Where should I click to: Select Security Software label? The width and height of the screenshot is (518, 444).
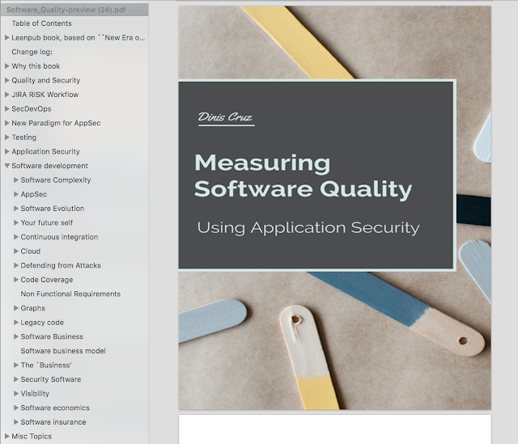point(50,379)
